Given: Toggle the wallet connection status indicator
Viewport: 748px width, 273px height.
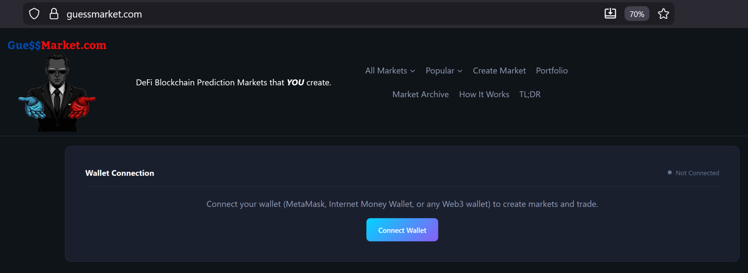Looking at the screenshot, I should click(x=670, y=173).
